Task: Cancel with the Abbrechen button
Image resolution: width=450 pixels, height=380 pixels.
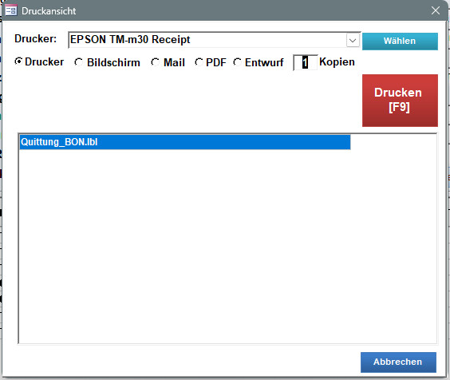Action: 398,362
